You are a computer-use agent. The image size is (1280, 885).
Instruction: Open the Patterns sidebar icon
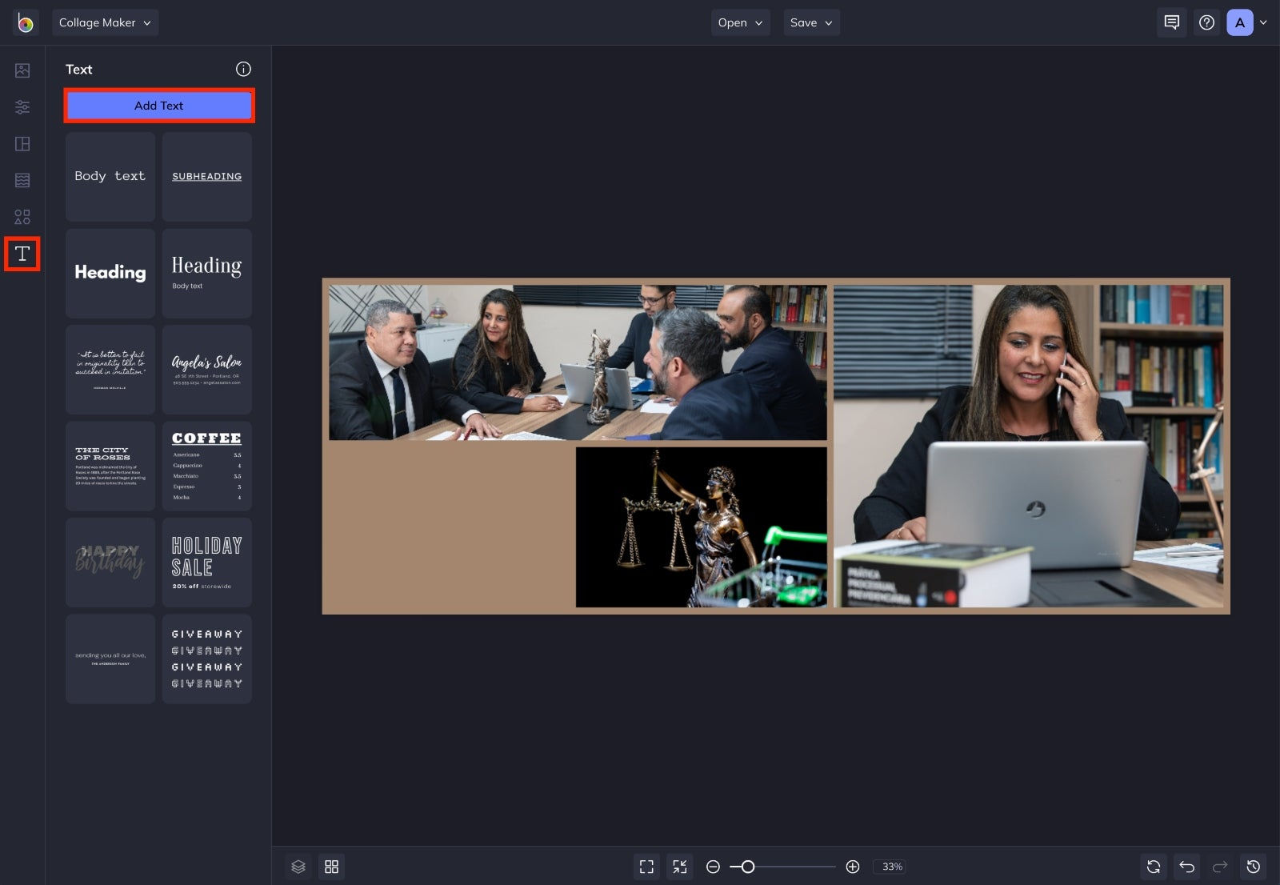tap(22, 180)
